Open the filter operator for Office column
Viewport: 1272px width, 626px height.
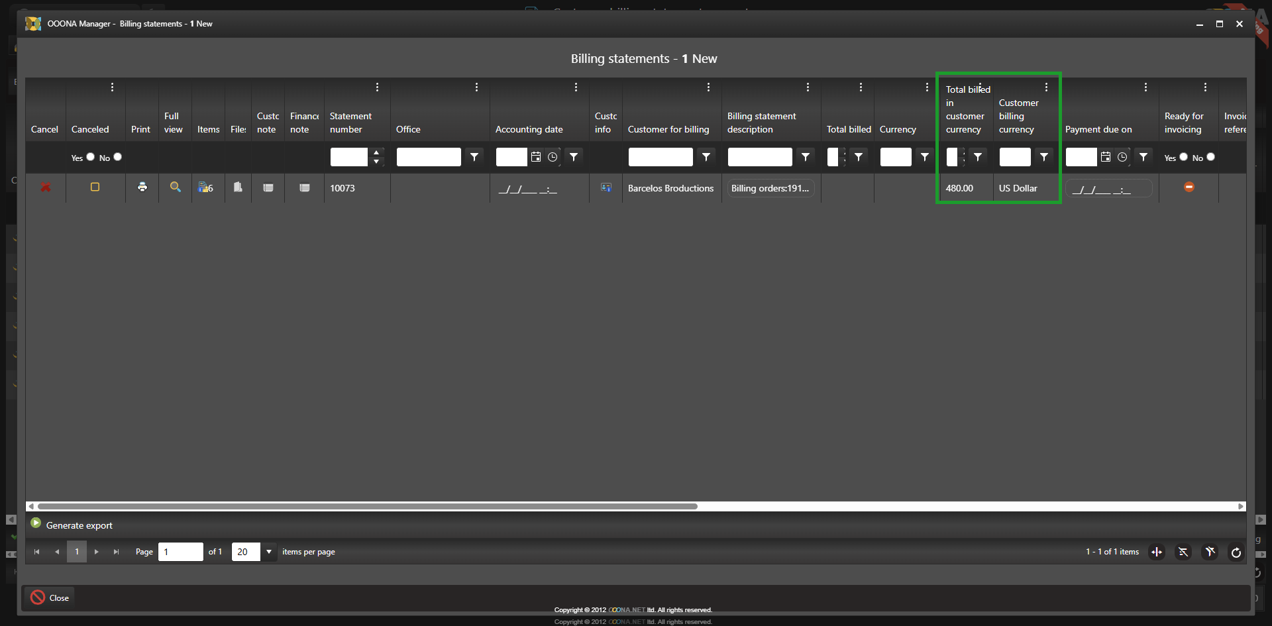pyautogui.click(x=474, y=157)
